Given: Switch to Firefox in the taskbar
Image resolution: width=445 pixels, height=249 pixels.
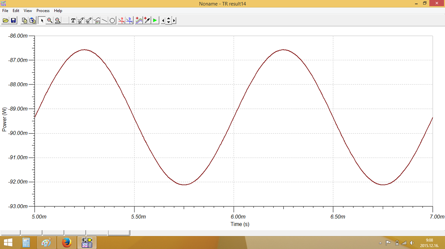Looking at the screenshot, I should coord(66,243).
